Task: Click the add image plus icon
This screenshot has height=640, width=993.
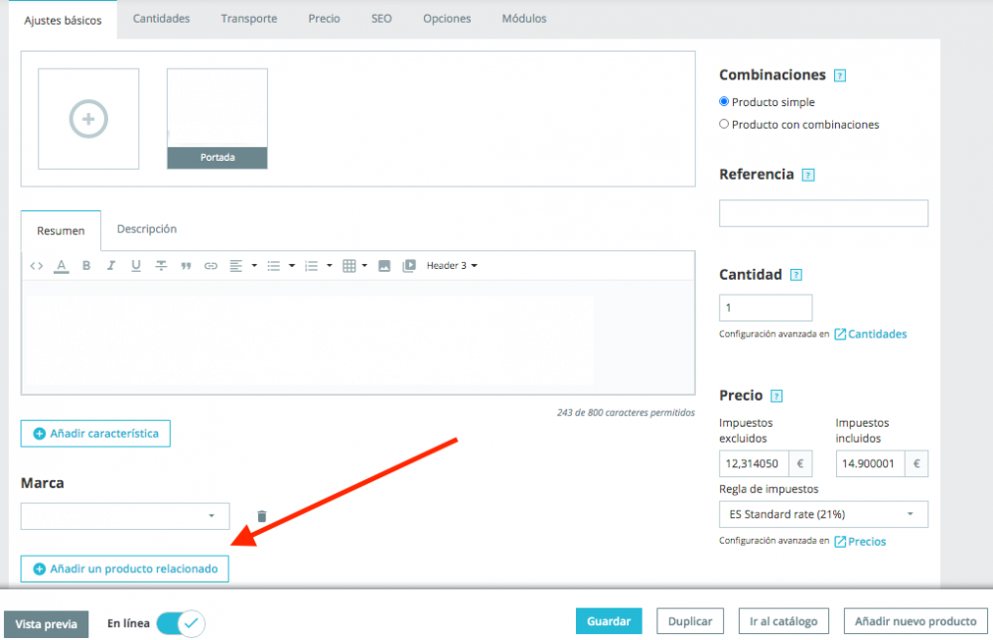Action: pyautogui.click(x=88, y=118)
